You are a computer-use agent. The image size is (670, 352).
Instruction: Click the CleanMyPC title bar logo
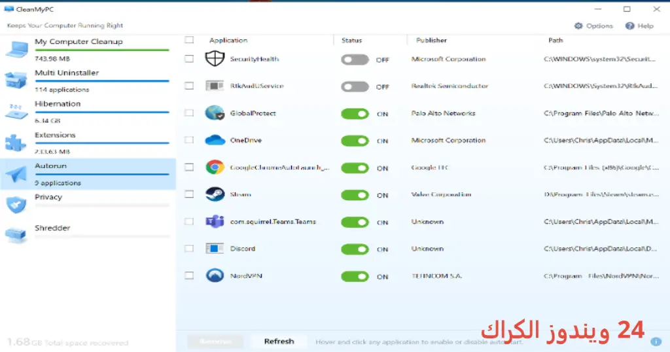click(9, 9)
